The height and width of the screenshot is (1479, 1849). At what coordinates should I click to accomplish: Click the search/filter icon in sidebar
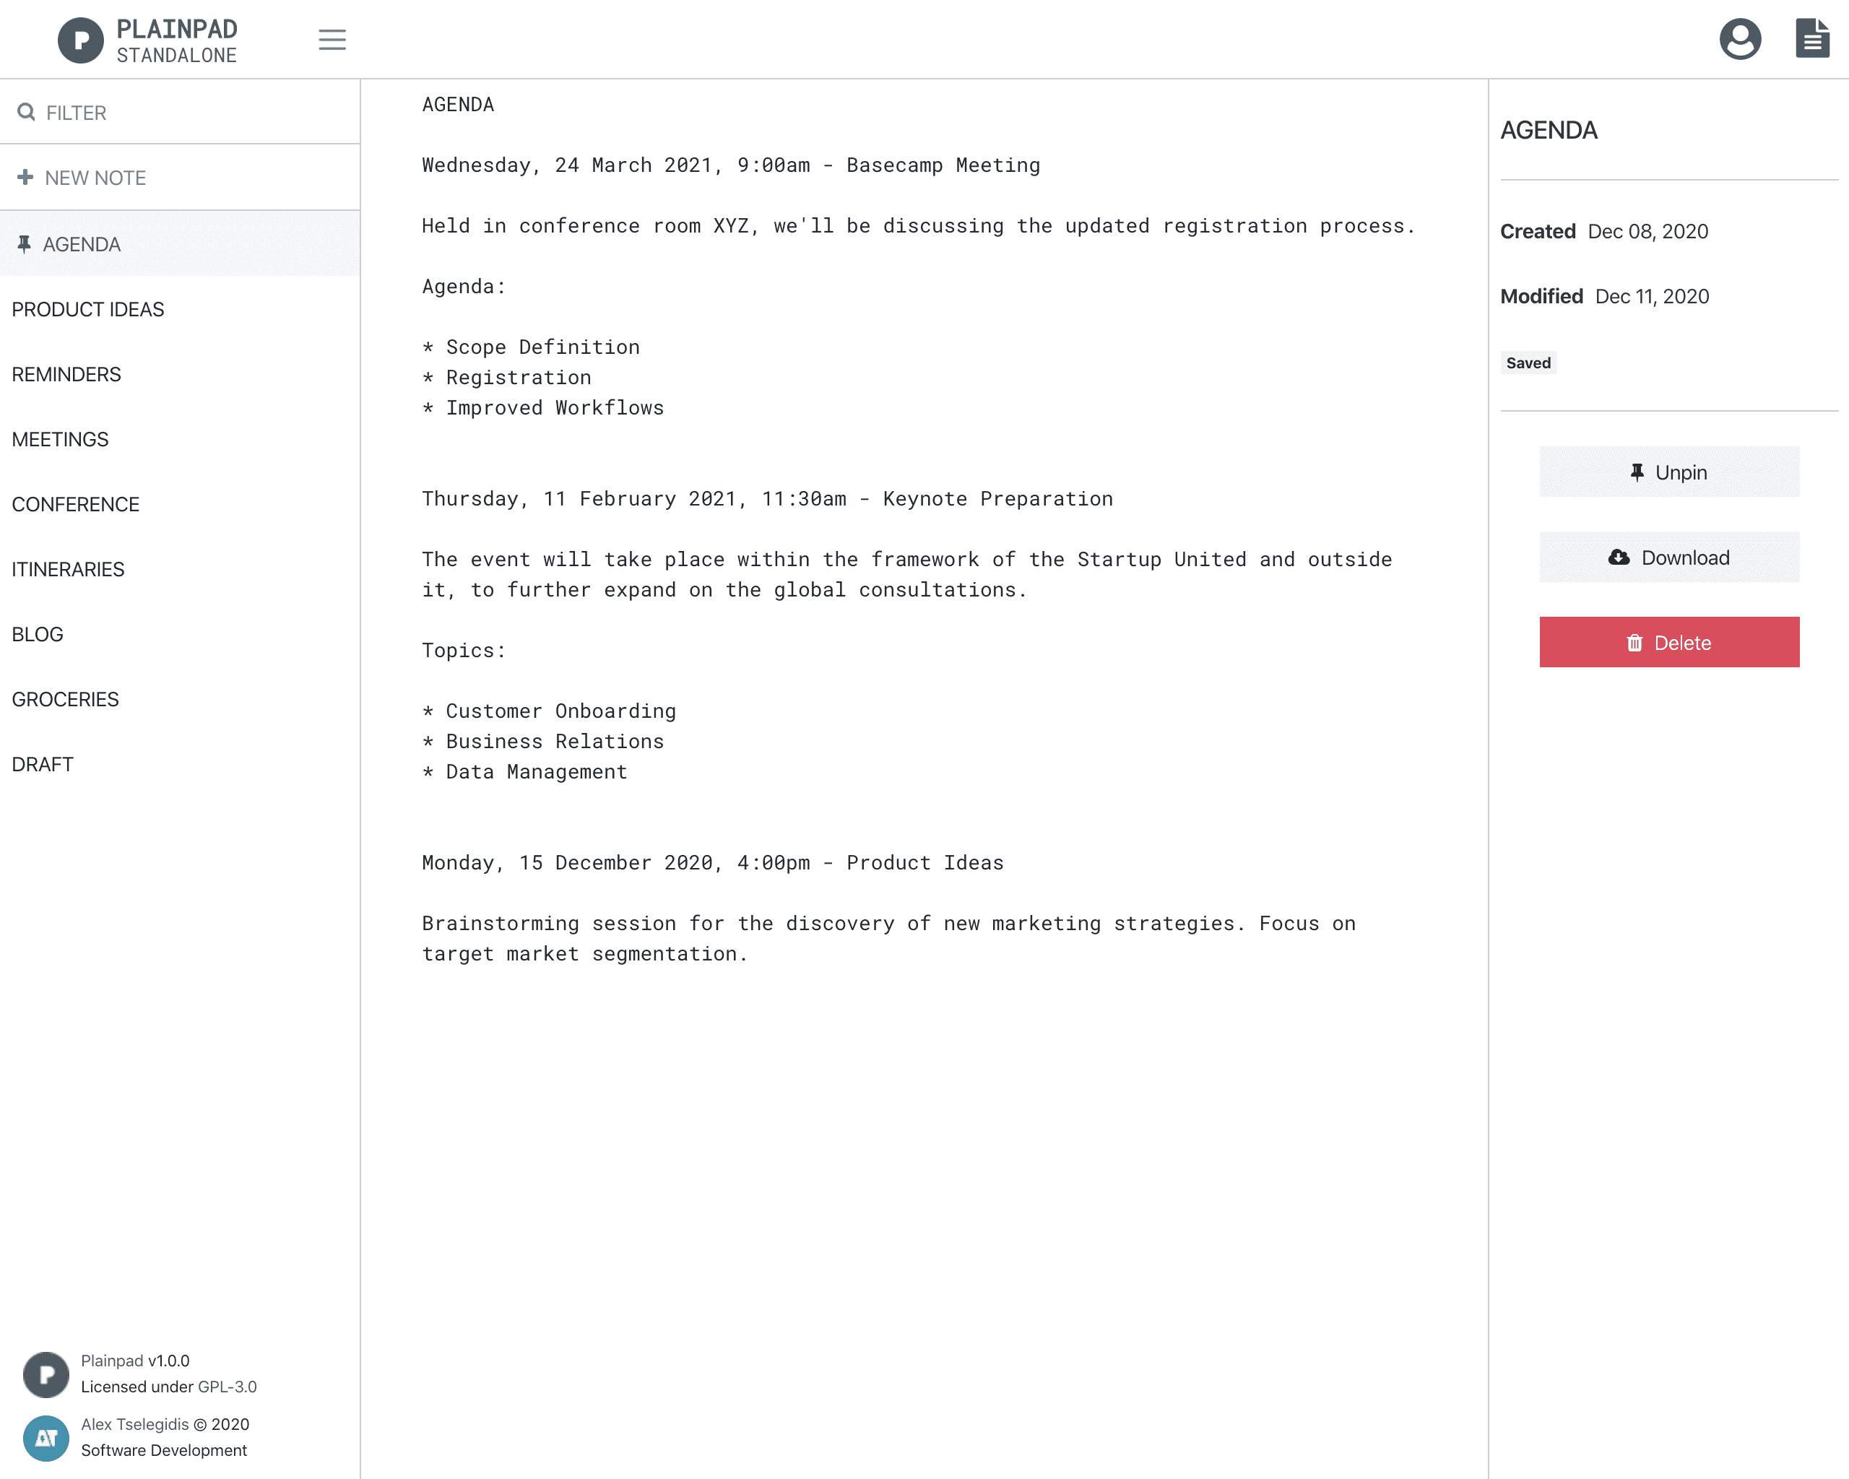pyautogui.click(x=26, y=113)
